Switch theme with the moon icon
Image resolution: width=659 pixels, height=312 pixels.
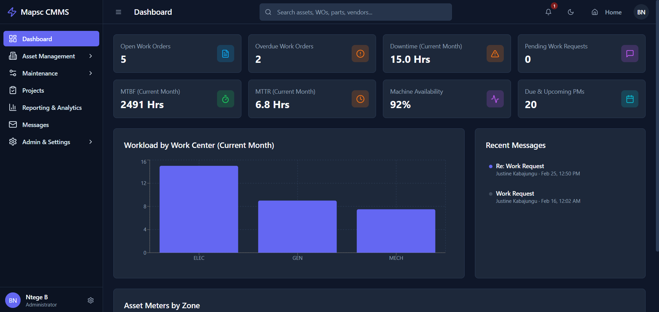coord(571,12)
